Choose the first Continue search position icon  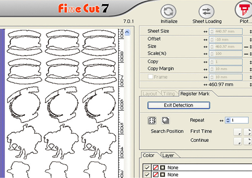pyautogui.click(x=238, y=141)
